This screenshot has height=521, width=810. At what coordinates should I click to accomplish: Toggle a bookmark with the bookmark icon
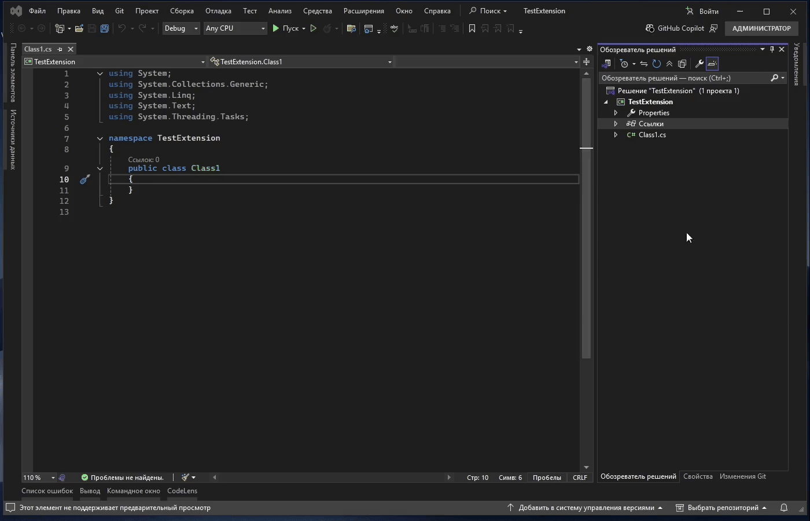tap(472, 28)
